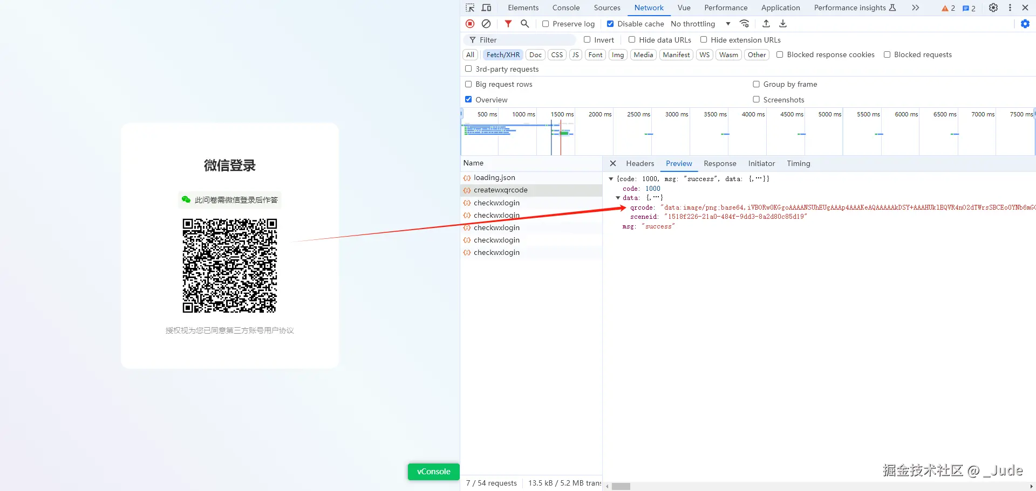This screenshot has width=1036, height=491.
Task: Open network search magnifier
Action: click(524, 24)
